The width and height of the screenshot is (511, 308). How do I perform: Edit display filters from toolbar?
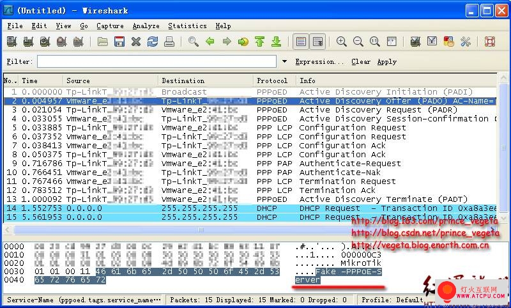pyautogui.click(x=432, y=42)
